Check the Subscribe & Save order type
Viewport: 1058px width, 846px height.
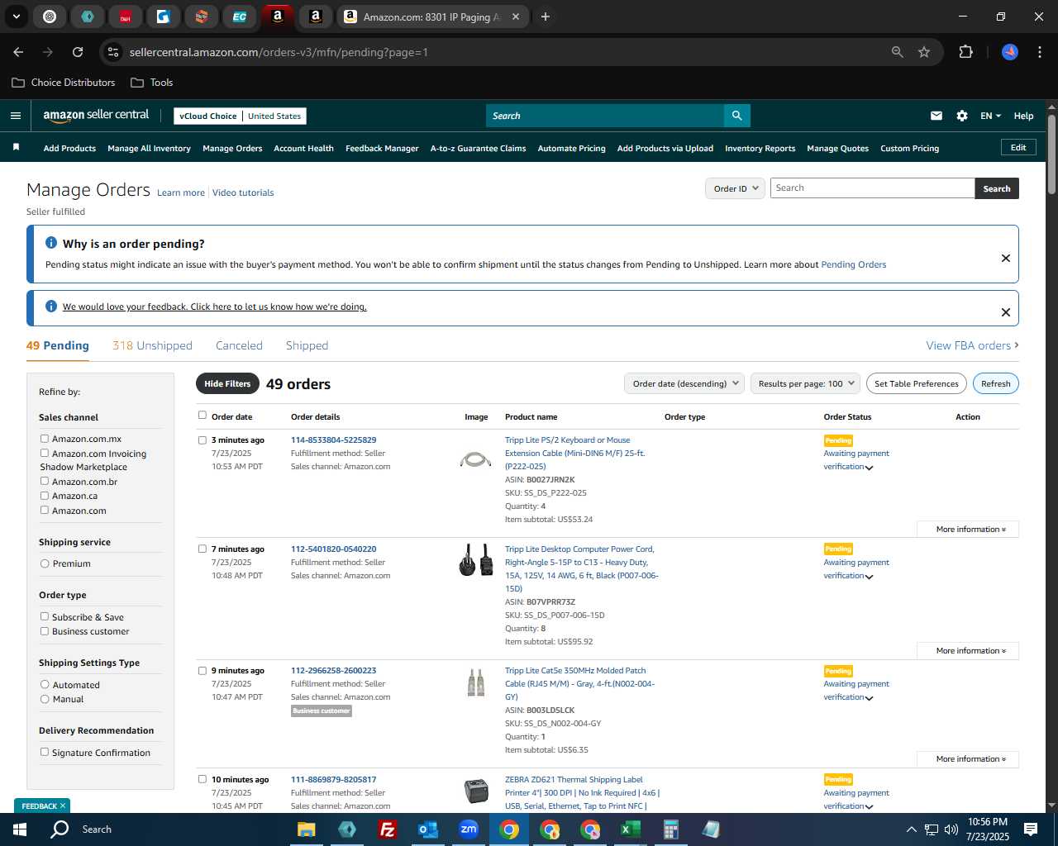tap(45, 616)
